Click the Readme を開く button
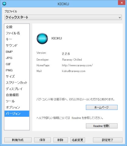This screenshot has height=146, width=127. coord(102,126)
